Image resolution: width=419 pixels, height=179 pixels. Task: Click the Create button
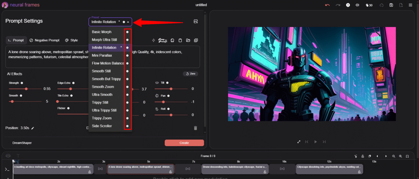[184, 143]
